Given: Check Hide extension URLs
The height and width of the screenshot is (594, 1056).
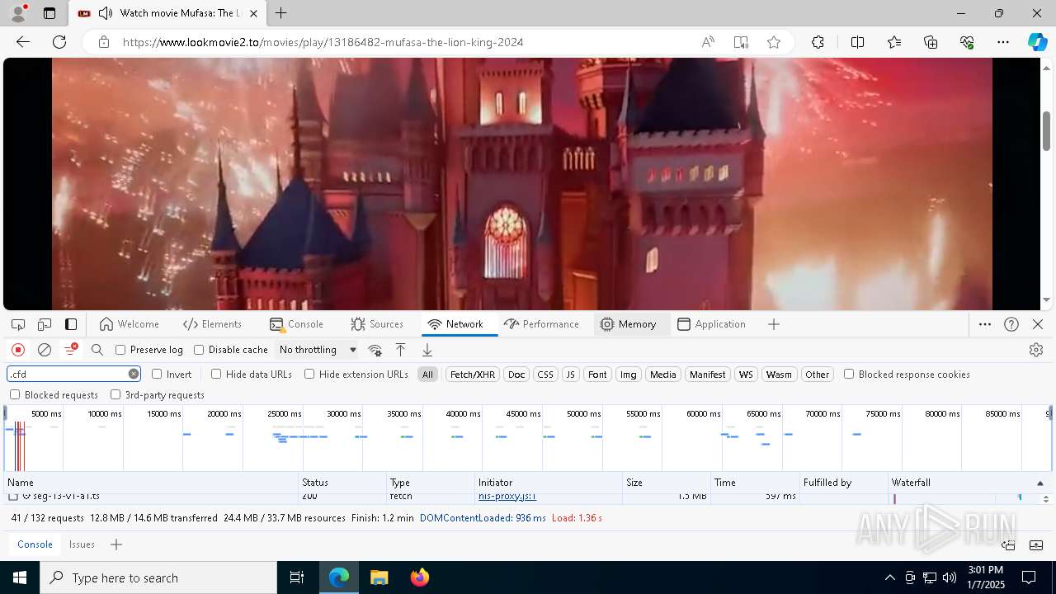Looking at the screenshot, I should point(309,374).
